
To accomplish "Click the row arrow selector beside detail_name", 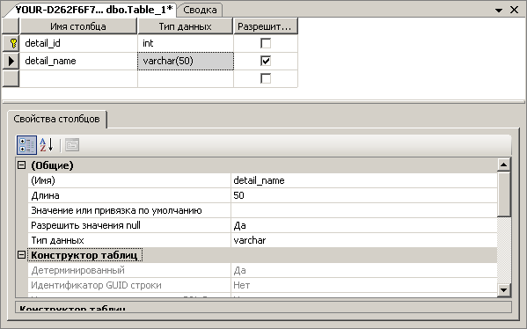I will pos(11,62).
